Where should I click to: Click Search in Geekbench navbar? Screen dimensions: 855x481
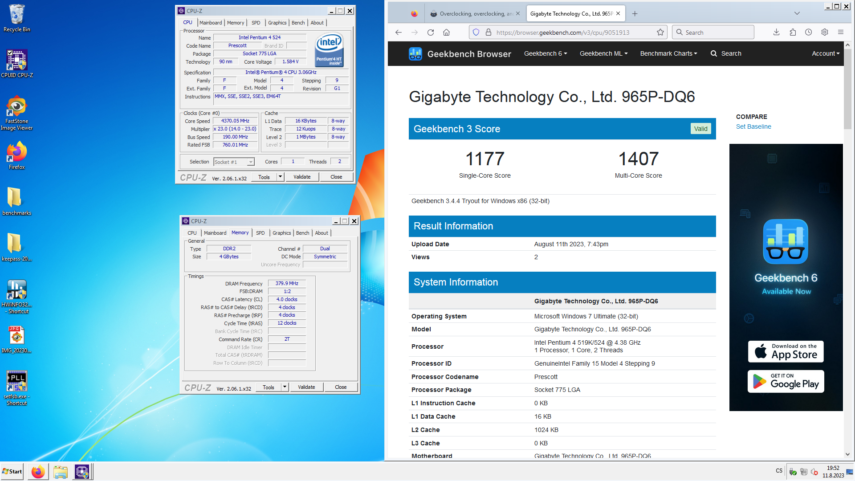click(x=726, y=53)
